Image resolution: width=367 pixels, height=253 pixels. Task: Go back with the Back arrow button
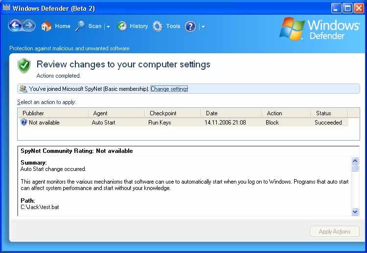[x=15, y=25]
